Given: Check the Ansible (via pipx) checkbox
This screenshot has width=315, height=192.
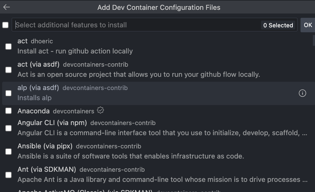Looking at the screenshot, I should coord(9,151).
